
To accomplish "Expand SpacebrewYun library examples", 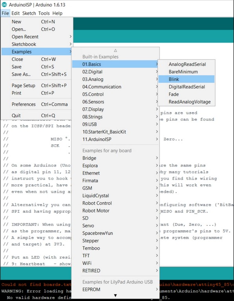I will 115,233.
